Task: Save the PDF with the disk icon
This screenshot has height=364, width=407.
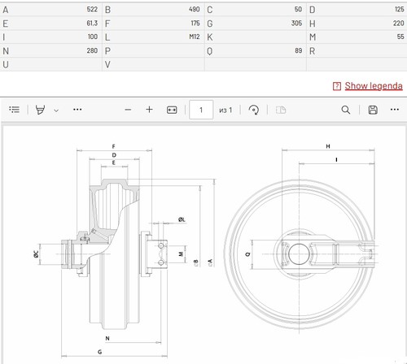Action: [373, 110]
